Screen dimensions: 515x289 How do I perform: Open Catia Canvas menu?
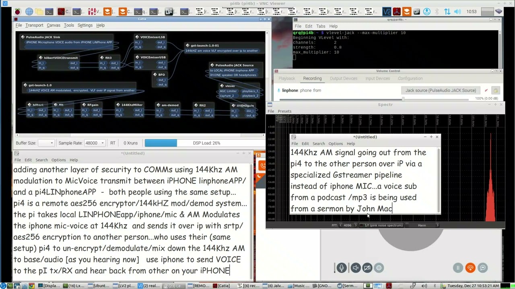[53, 25]
